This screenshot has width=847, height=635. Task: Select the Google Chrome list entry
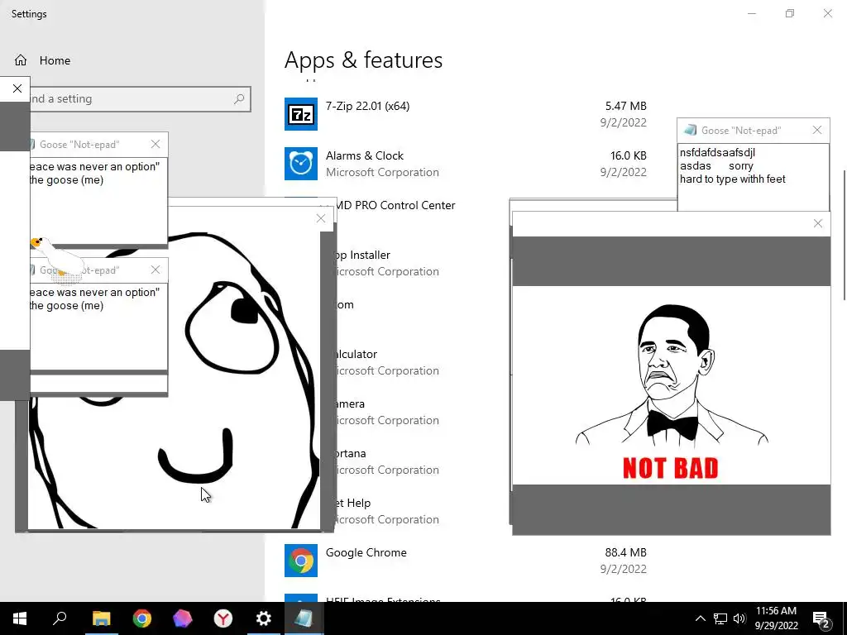366,552
